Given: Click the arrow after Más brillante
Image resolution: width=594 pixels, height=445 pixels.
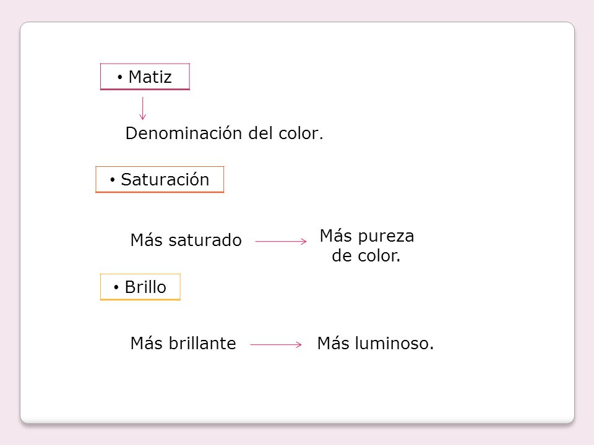Looking at the screenshot, I should coord(276,344).
